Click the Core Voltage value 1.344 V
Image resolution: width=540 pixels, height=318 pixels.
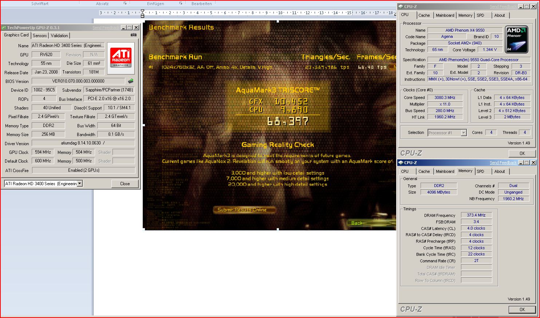pyautogui.click(x=489, y=49)
